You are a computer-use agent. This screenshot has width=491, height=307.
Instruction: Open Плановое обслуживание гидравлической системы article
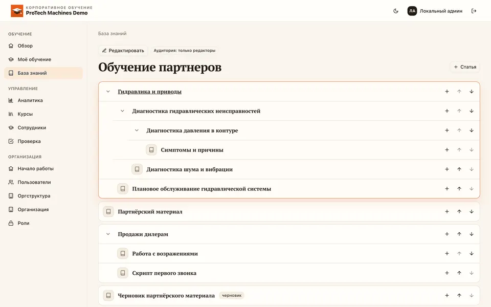click(202, 189)
